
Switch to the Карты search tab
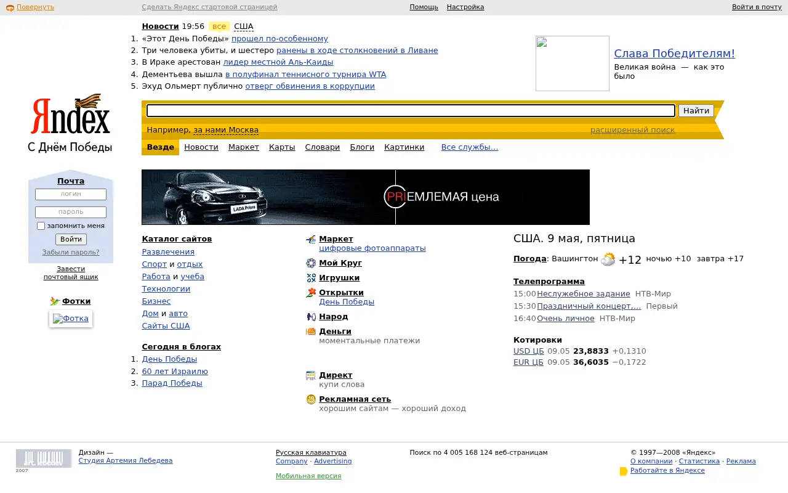point(282,147)
